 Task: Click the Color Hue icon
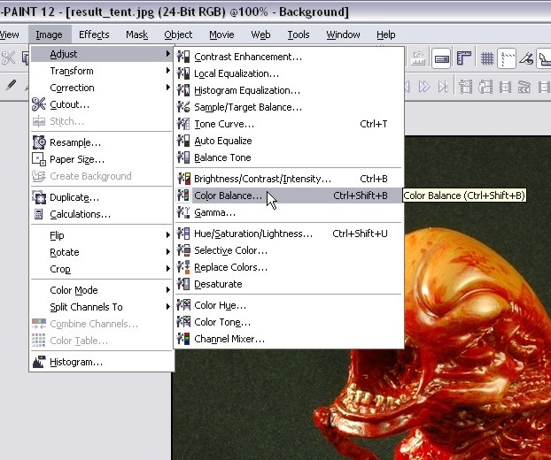pyautogui.click(x=183, y=305)
